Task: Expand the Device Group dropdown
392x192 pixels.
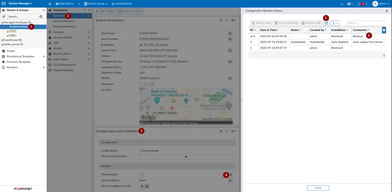Action: [96, 4]
